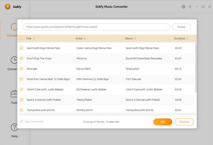Image resolution: width=213 pixels, height=145 pixels.
Task: Deselect the Don't Stop The Music checkbox
Action: (21, 58)
